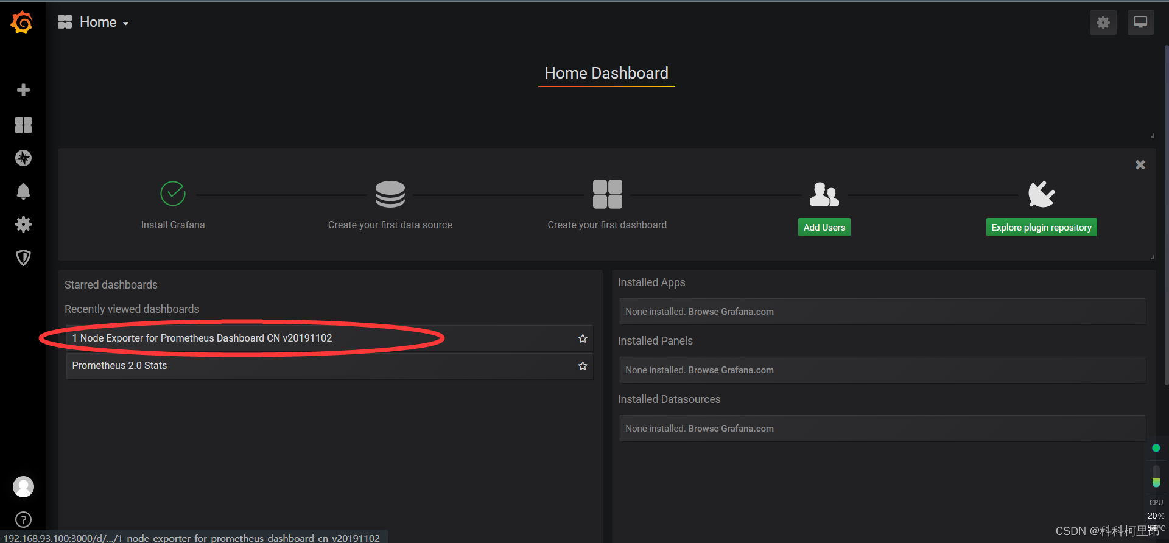The image size is (1169, 543).
Task: Open the Configuration gear in sidebar
Action: [23, 225]
